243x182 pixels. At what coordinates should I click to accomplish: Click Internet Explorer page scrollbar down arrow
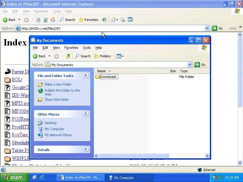tap(240, 163)
